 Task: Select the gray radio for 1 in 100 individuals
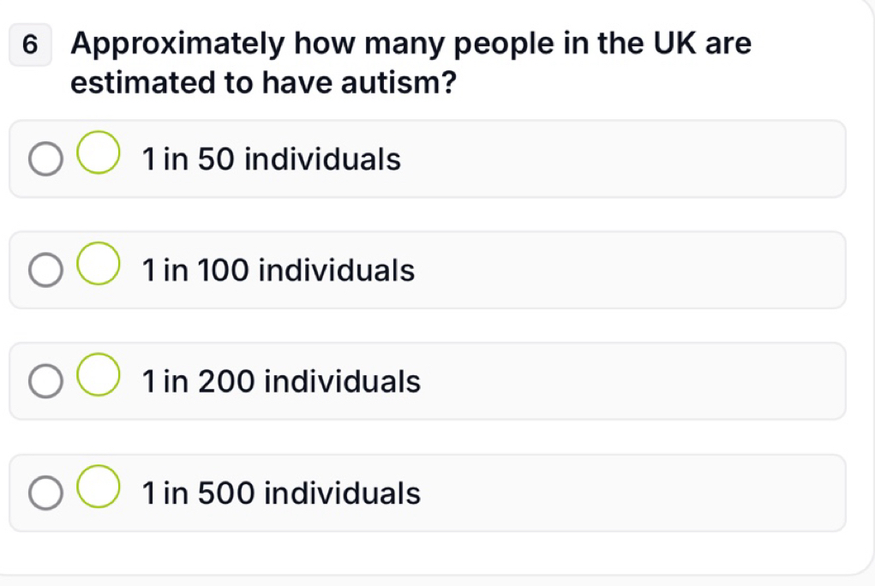45,270
